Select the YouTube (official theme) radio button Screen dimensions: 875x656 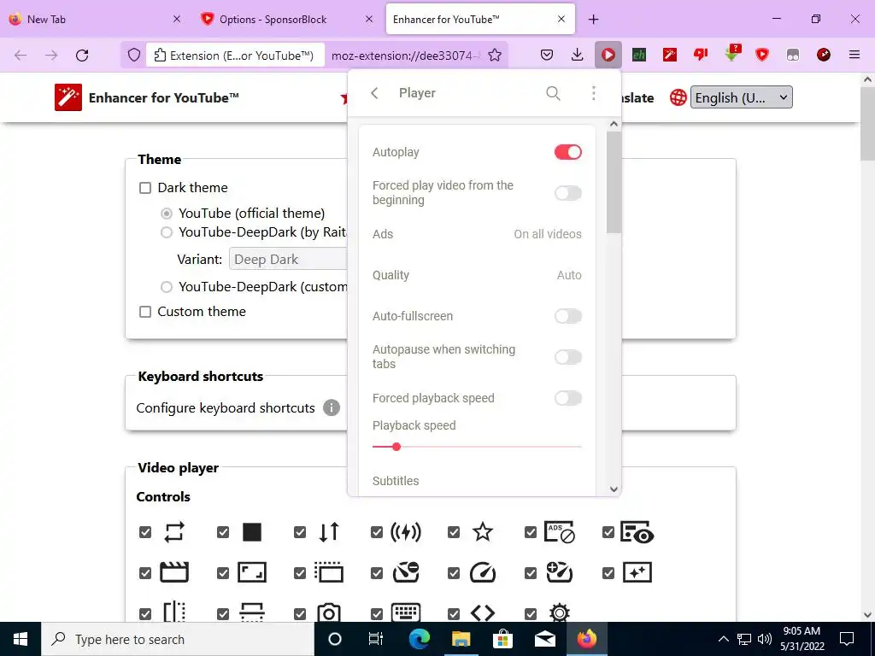pyautogui.click(x=167, y=214)
